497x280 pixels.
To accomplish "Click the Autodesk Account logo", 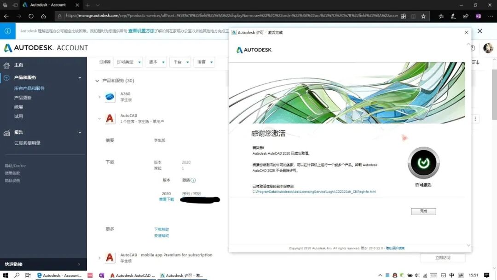I will (x=46, y=48).
